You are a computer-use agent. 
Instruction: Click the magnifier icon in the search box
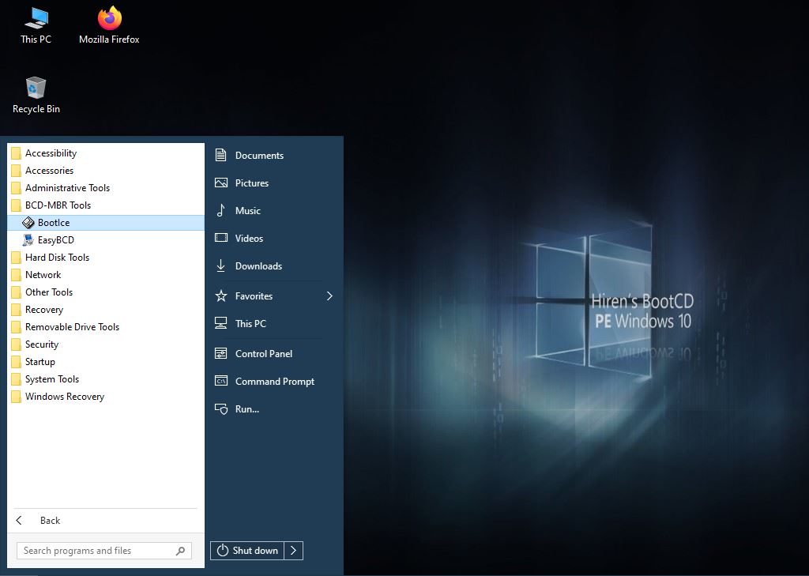tap(181, 551)
